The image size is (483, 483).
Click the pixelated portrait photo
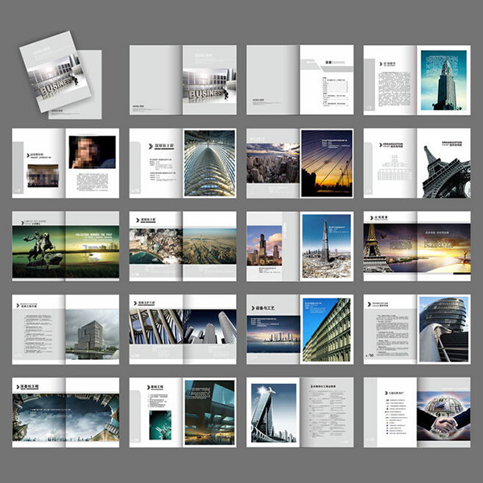[x=91, y=151]
